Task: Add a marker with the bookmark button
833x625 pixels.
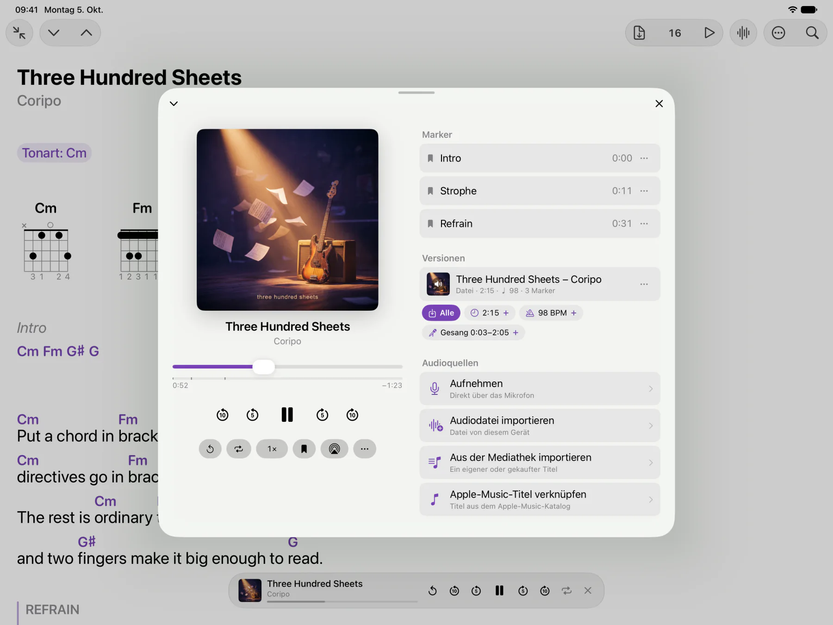Action: tap(304, 449)
